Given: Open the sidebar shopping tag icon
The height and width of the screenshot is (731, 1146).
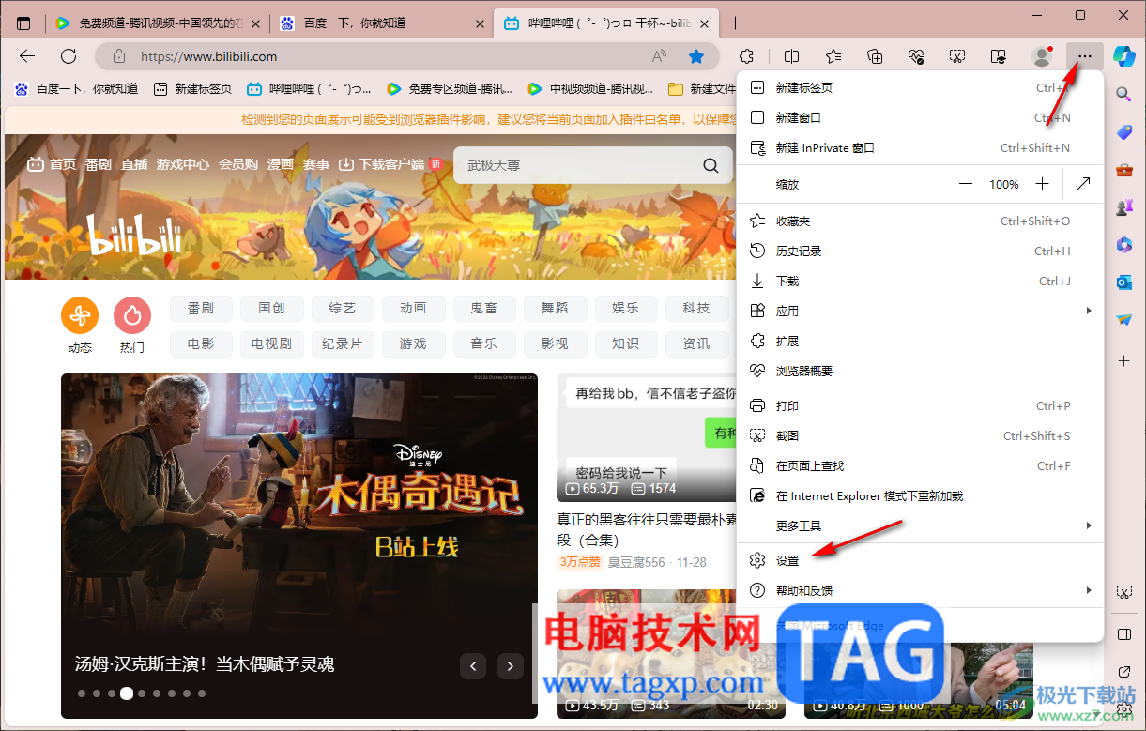Looking at the screenshot, I should [1123, 132].
